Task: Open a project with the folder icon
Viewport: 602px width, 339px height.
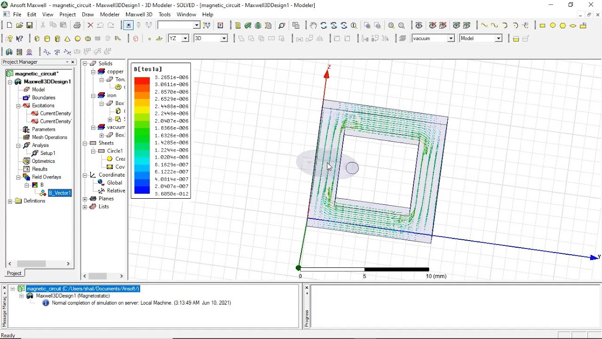Action: click(x=19, y=25)
